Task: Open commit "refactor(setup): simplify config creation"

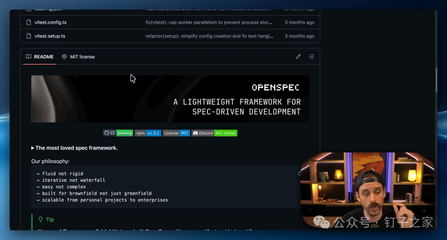Action: tap(209, 36)
